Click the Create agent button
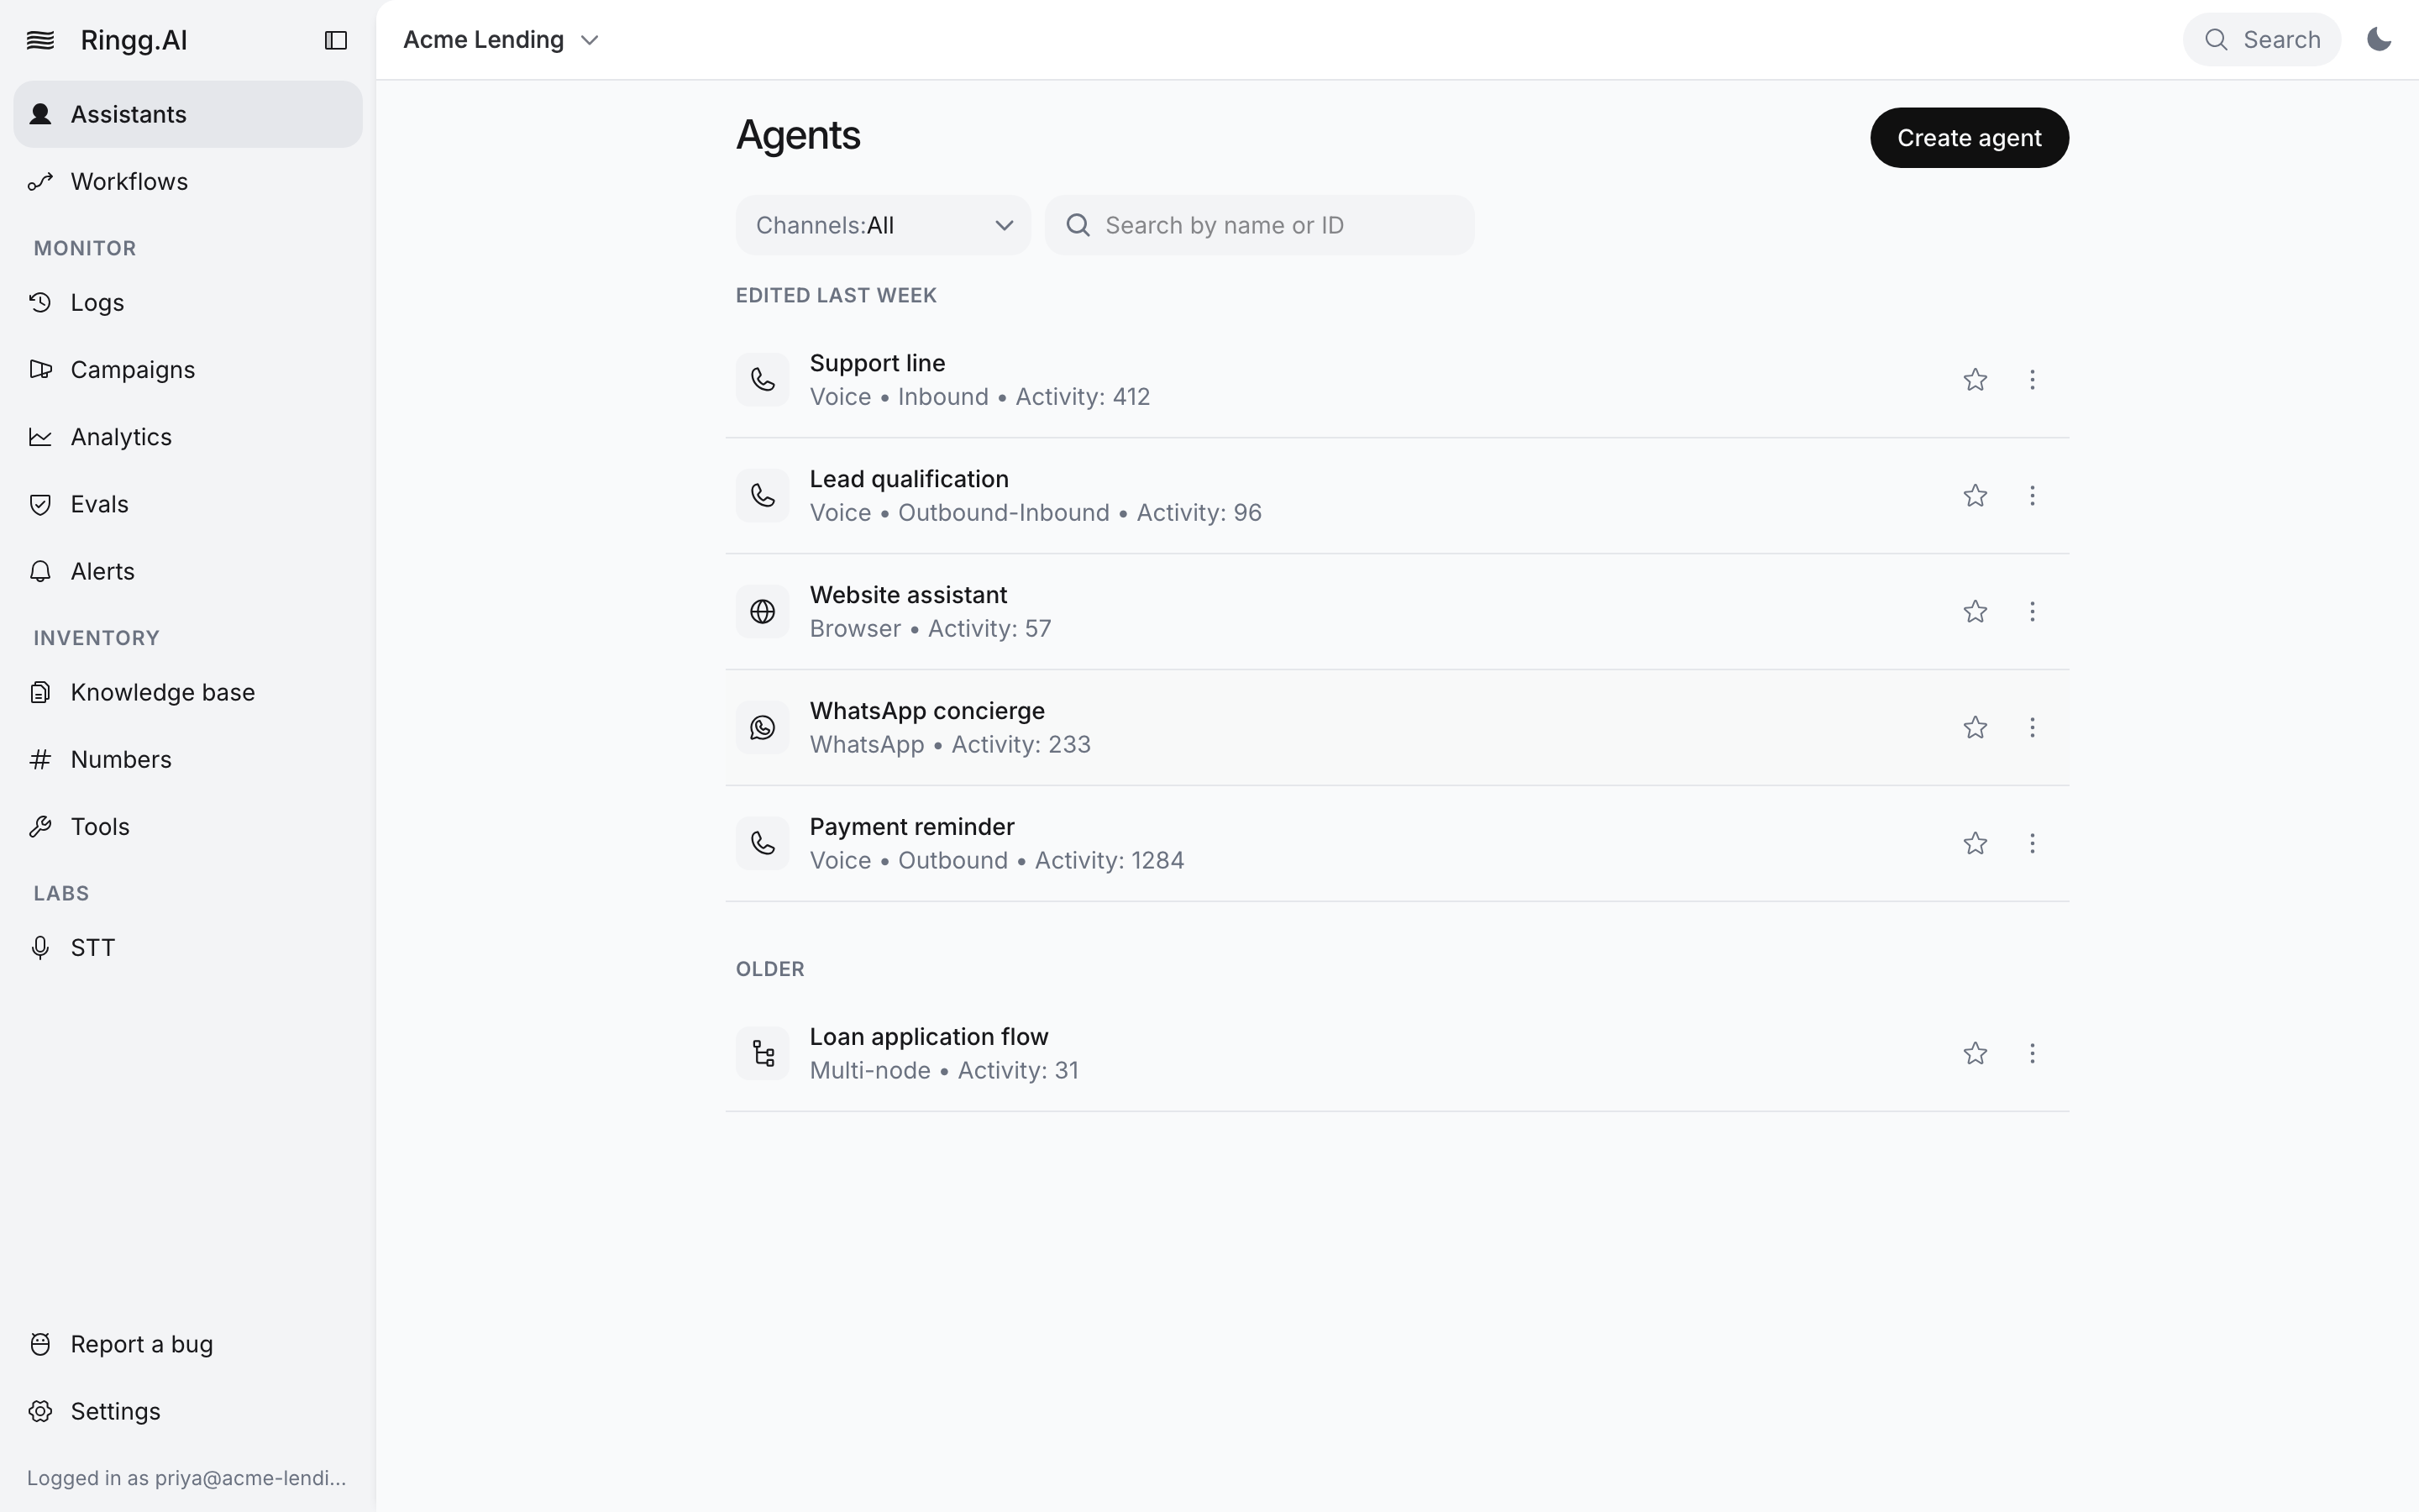The width and height of the screenshot is (2419, 1512). [1969, 138]
